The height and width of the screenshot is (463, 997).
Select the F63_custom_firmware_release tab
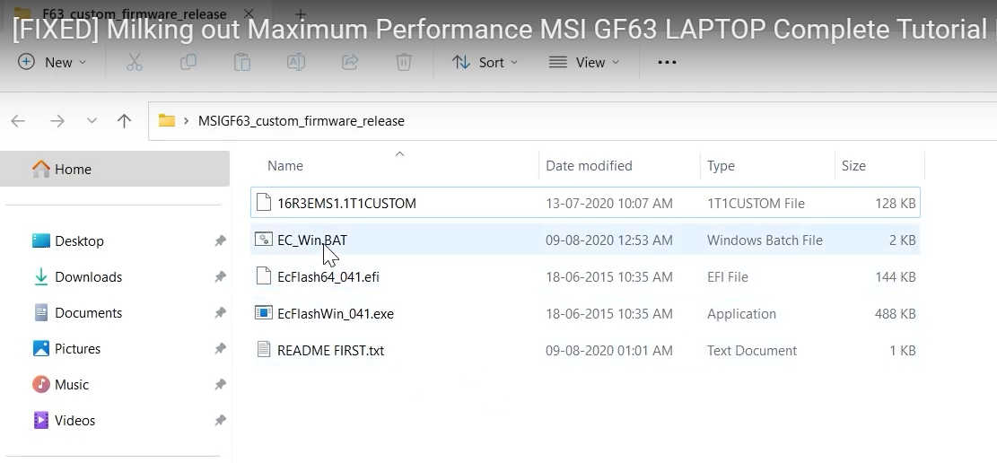tap(134, 13)
